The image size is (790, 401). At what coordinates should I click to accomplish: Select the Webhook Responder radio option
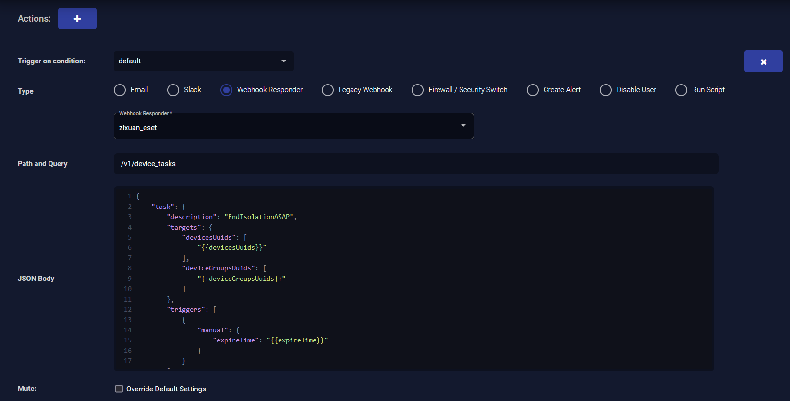226,90
